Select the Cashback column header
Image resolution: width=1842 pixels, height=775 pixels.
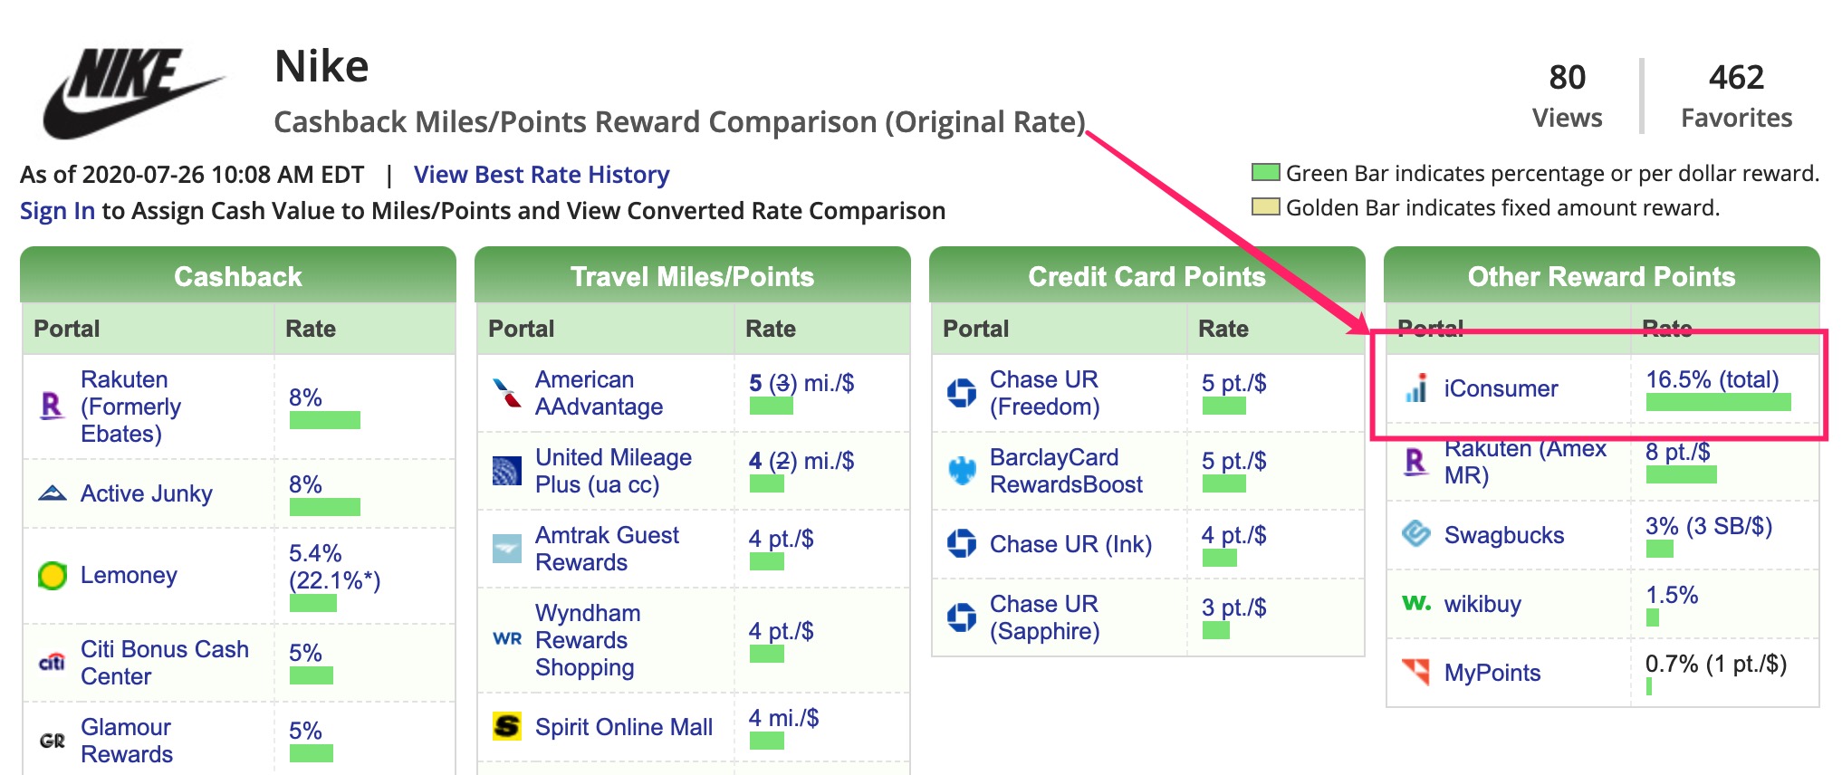point(237,276)
